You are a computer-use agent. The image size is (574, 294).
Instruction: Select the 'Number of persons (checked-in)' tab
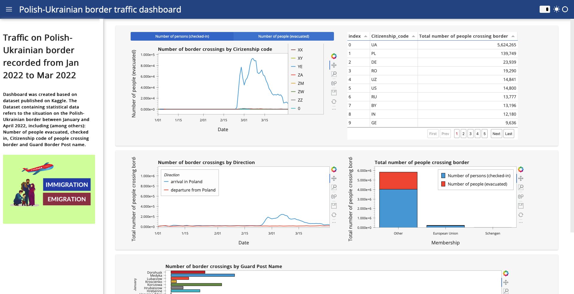[182, 36]
